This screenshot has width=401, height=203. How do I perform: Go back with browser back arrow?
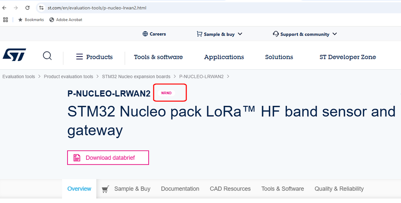4,8
